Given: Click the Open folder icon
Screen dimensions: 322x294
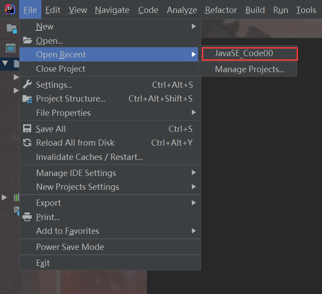Looking at the screenshot, I should point(28,41).
